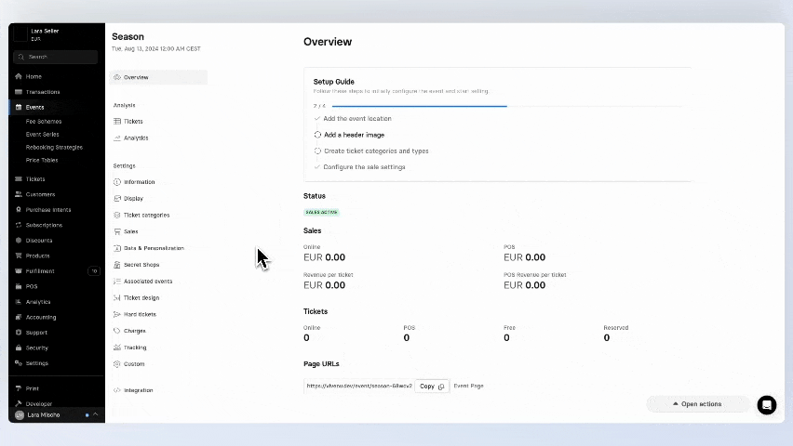Click the Hard tickets icon
The width and height of the screenshot is (793, 446).
116,314
